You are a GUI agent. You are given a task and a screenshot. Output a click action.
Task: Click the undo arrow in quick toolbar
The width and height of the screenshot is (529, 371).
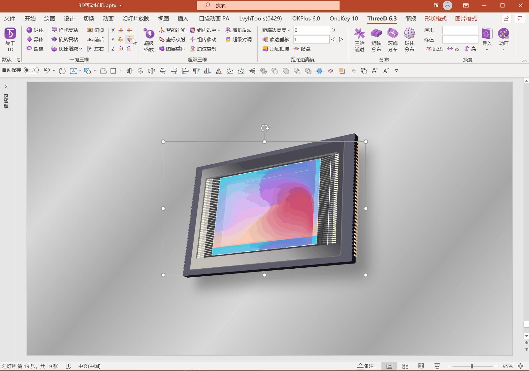point(47,71)
